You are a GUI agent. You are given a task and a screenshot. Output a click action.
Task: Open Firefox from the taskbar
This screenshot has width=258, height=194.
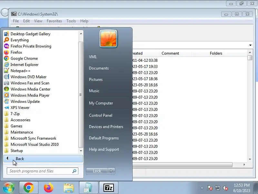pyautogui.click(x=49, y=188)
